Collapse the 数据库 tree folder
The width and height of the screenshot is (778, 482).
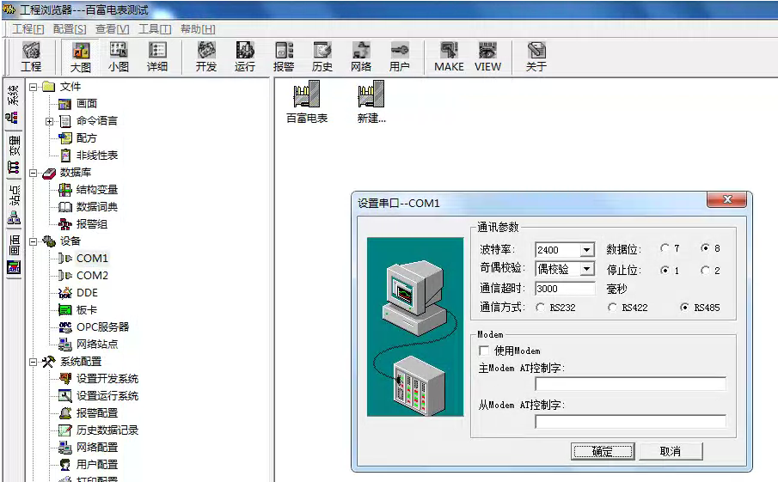point(33,173)
